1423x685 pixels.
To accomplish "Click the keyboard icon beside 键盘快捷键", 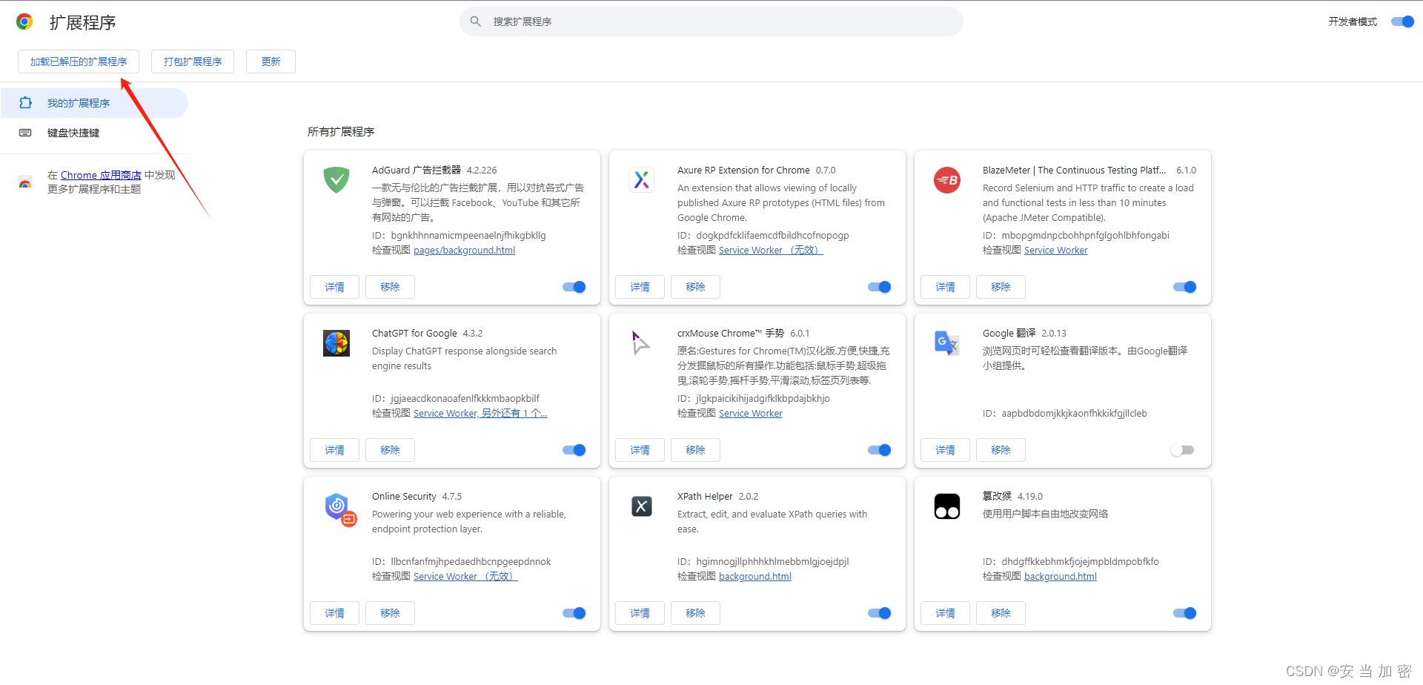I will [x=25, y=133].
